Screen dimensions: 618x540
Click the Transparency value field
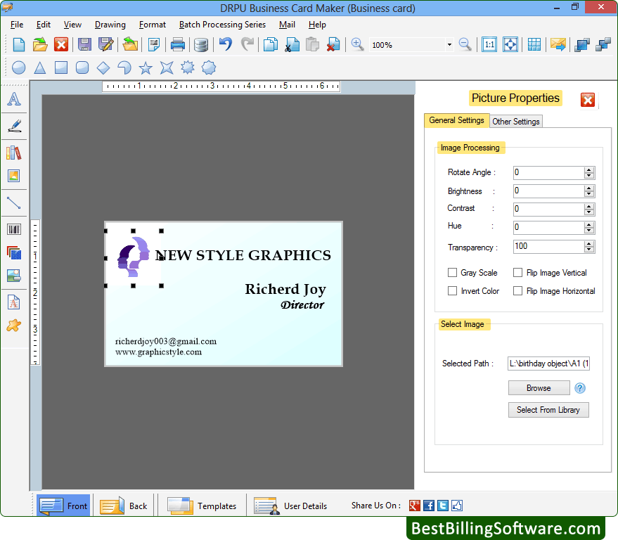point(548,246)
